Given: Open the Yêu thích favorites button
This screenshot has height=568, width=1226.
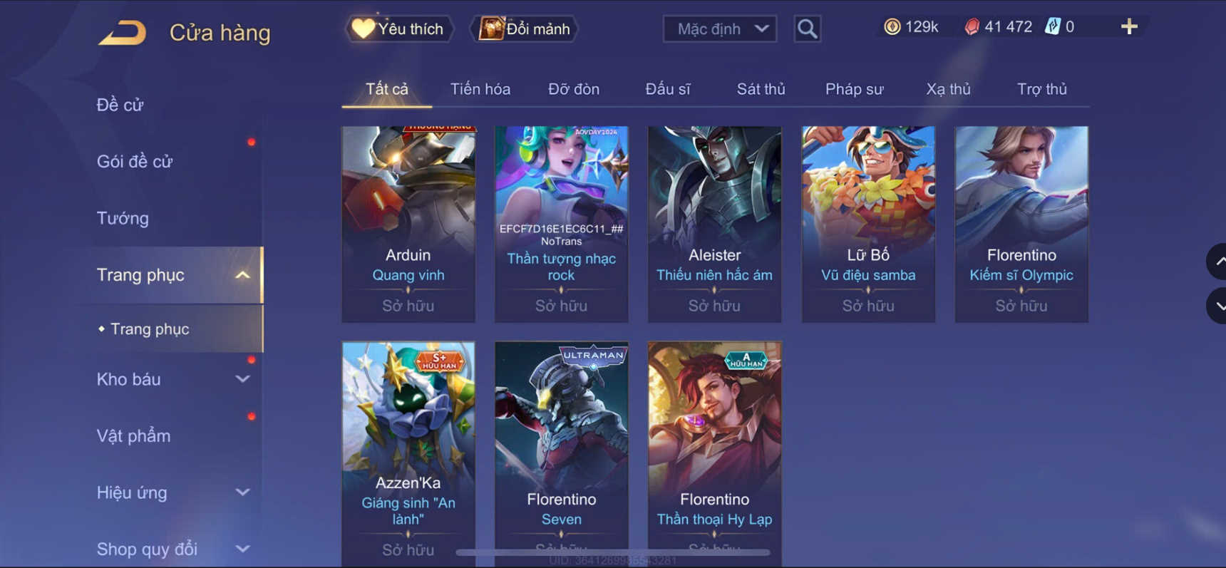Looking at the screenshot, I should coord(399,29).
